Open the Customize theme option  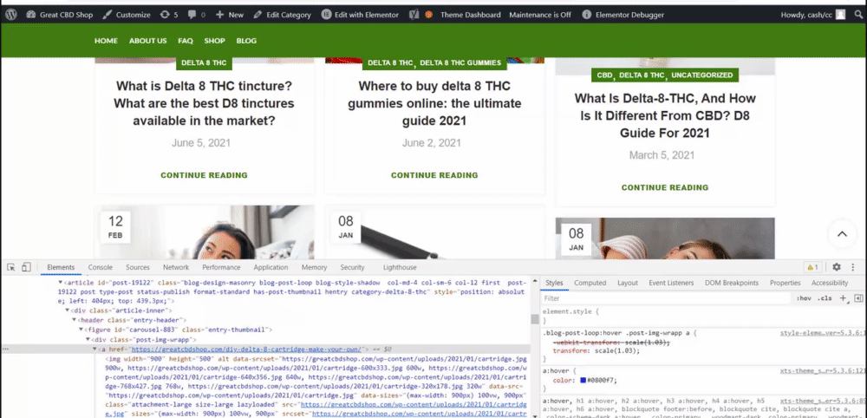click(127, 15)
